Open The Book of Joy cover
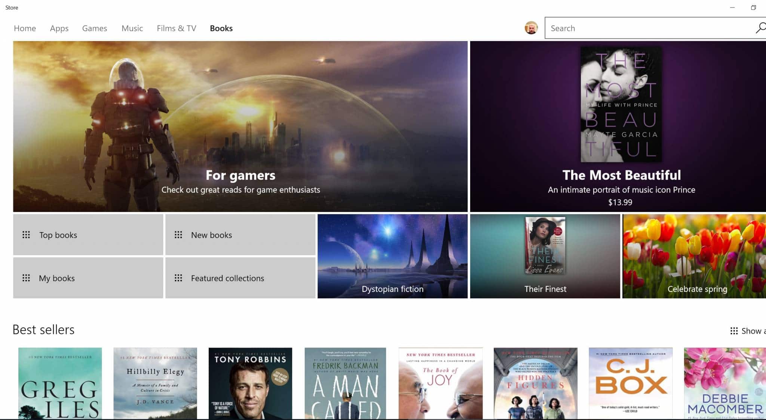This screenshot has height=420, width=766. 441,383
